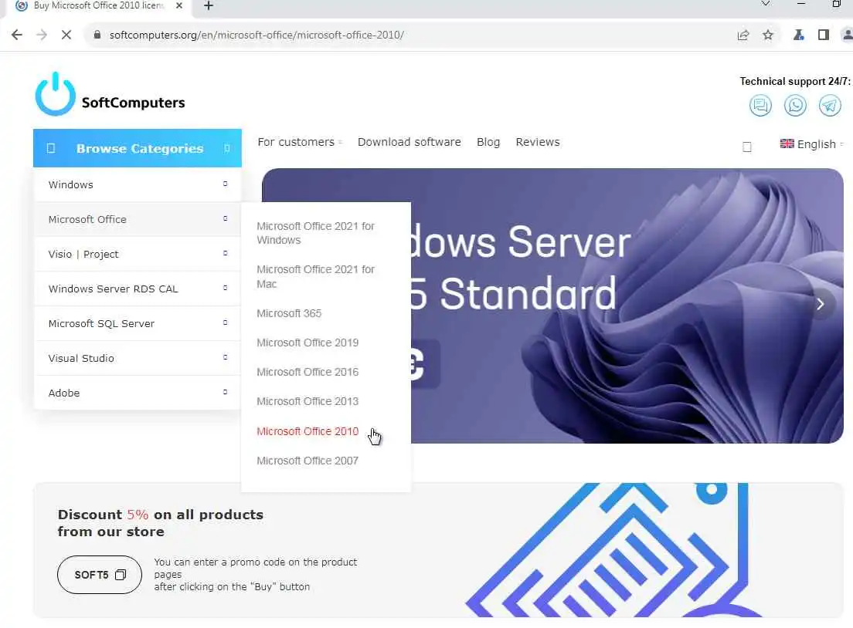
Task: Toggle the browser side panel icon
Action: pyautogui.click(x=824, y=35)
